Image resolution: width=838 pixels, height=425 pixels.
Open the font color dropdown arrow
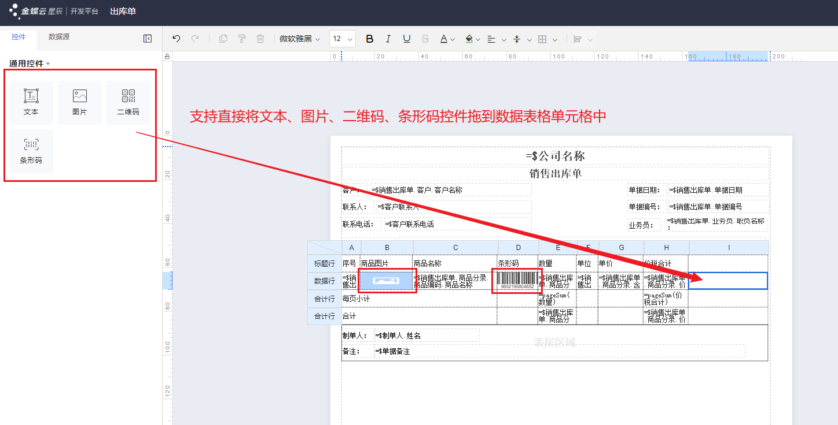(x=453, y=39)
